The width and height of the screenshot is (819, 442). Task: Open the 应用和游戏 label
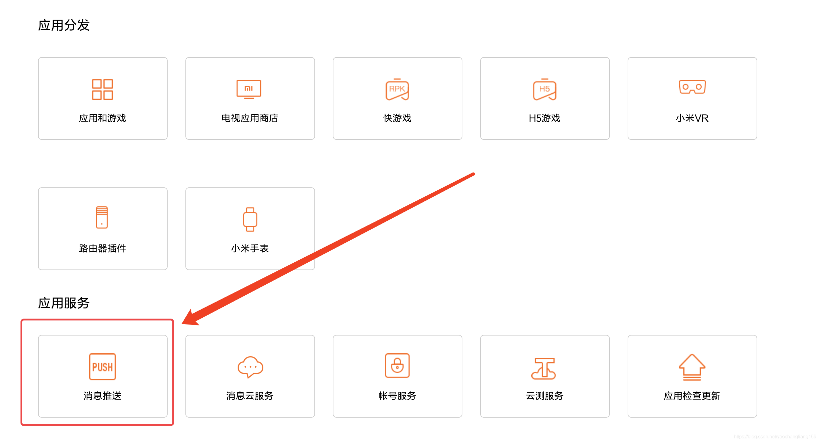[x=102, y=118]
